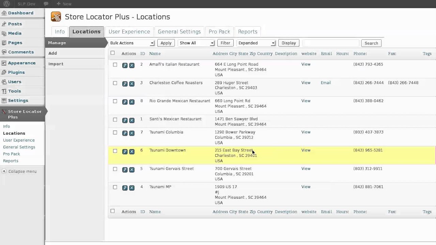The image size is (436, 245).
Task: Click the Search button
Action: pyautogui.click(x=371, y=43)
